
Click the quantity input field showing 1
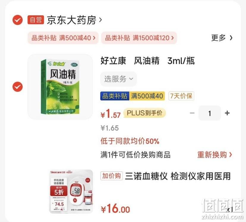[x=209, y=113]
